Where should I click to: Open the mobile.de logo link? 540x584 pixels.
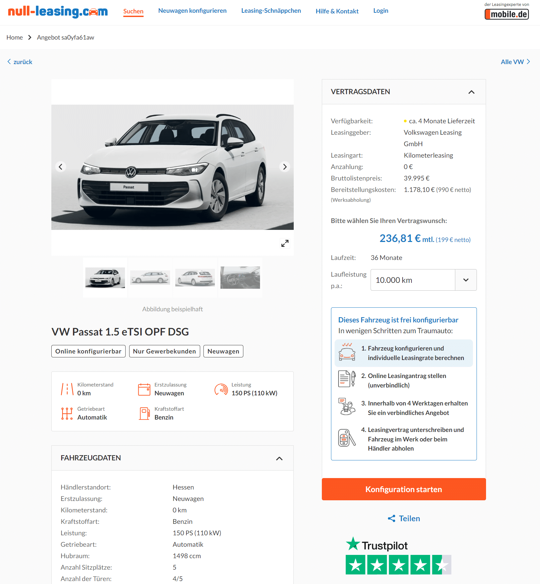(x=507, y=14)
